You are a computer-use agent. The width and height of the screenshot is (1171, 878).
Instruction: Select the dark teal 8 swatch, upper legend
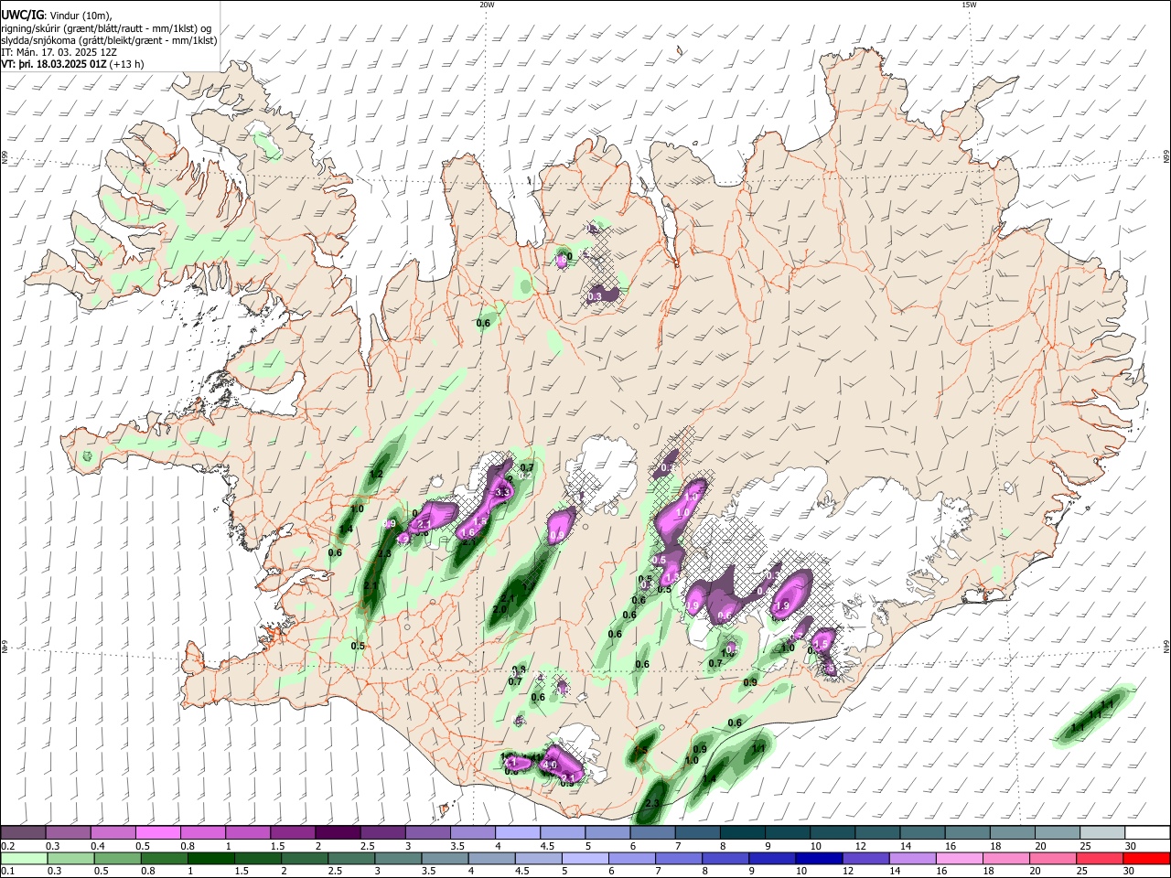[742, 833]
